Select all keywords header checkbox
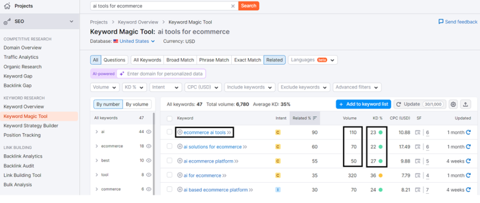 [169, 118]
